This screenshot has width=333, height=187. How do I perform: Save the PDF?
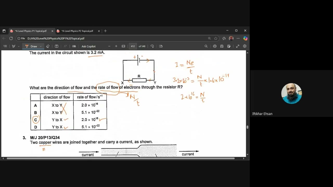[x=222, y=46]
